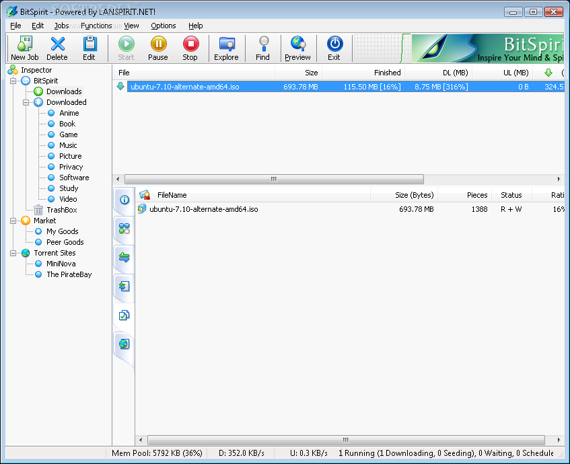Open the Options menu

[x=163, y=26]
